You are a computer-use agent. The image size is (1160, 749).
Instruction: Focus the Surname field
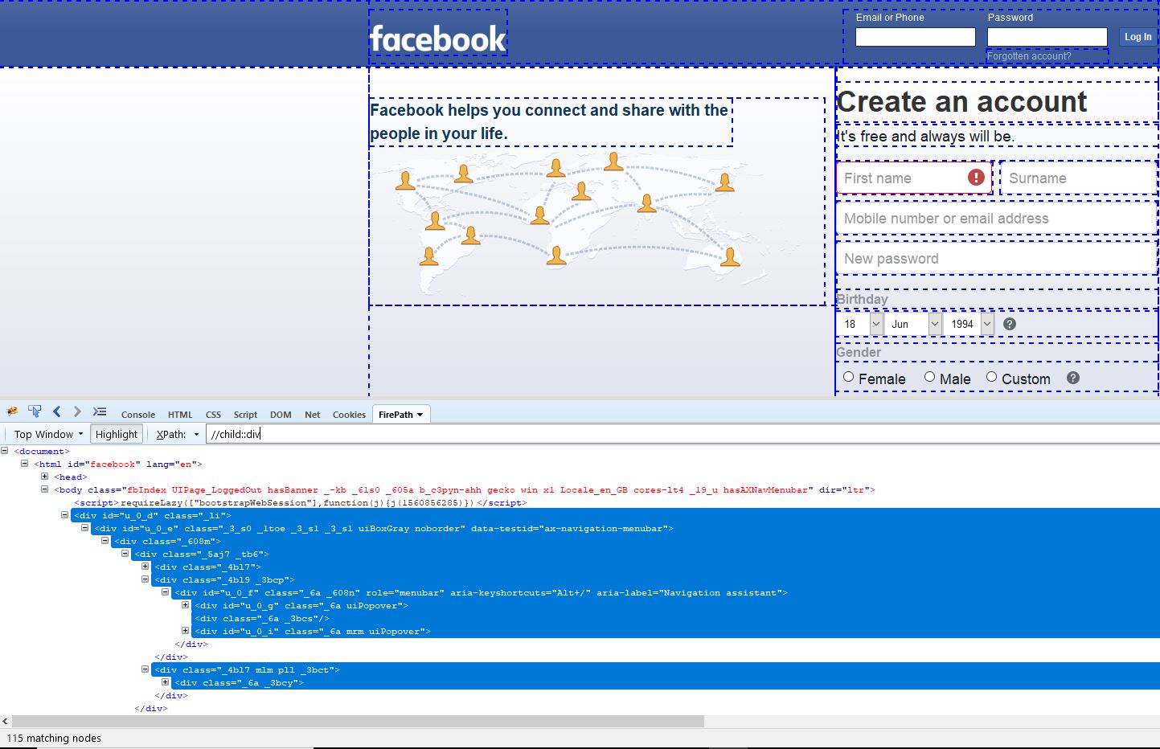pos(1079,178)
